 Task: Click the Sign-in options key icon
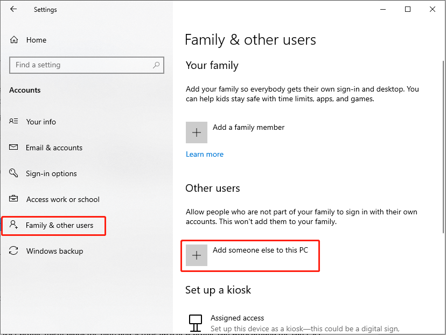click(13, 173)
